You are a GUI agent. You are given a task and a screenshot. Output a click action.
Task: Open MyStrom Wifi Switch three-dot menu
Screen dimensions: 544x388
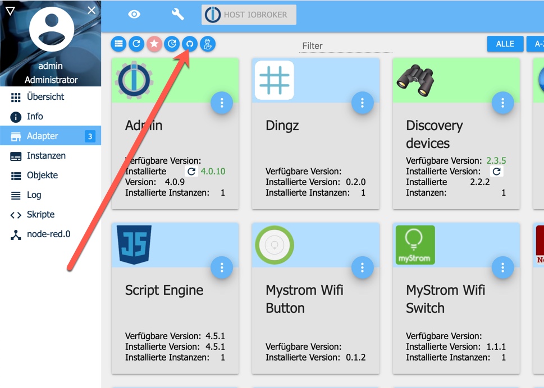click(502, 267)
